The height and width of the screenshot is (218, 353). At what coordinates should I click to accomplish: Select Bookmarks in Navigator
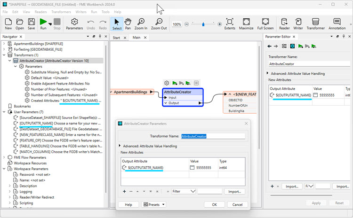pos(22,106)
